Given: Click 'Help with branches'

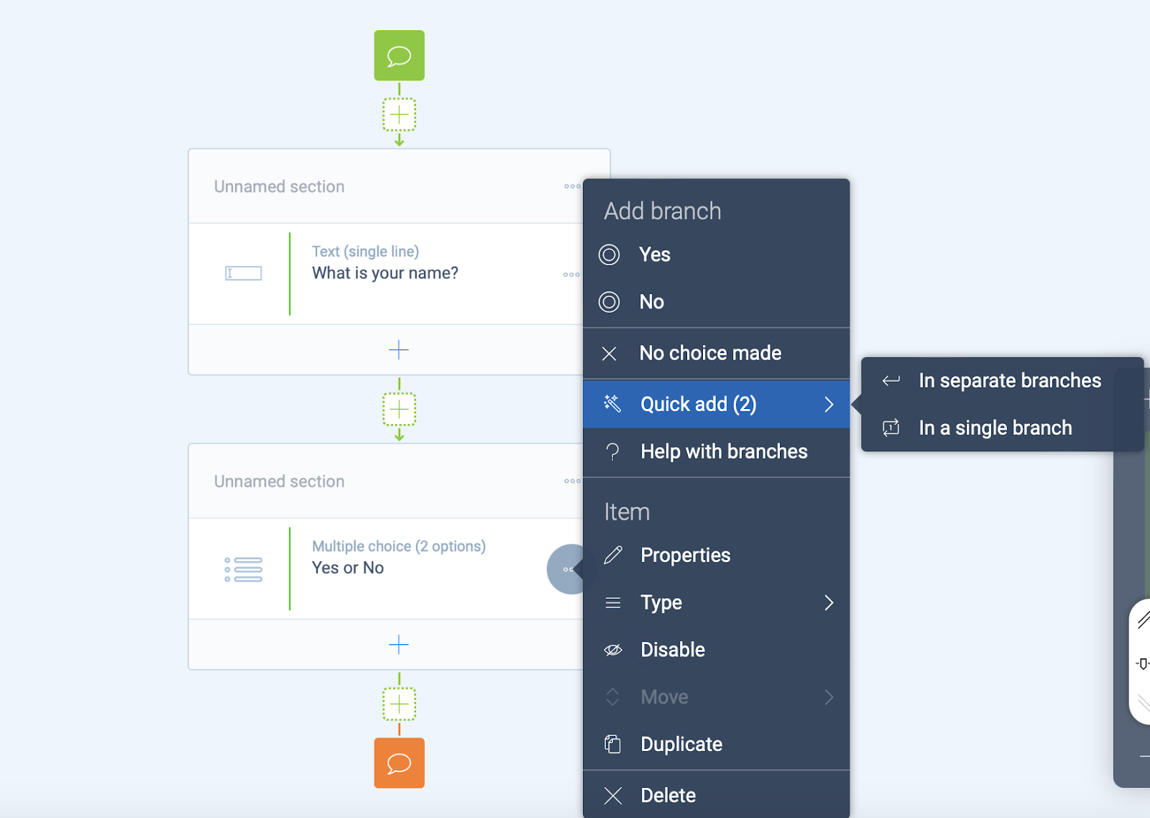Looking at the screenshot, I should point(723,451).
